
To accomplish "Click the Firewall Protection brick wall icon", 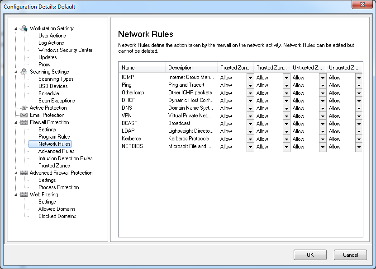I will [x=24, y=122].
